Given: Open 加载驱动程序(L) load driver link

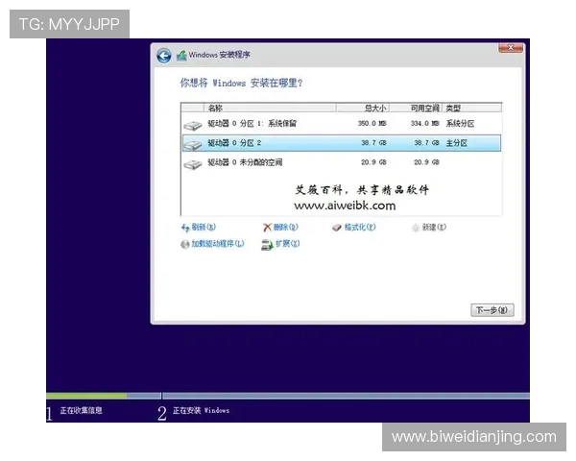Looking at the screenshot, I should pos(218,243).
